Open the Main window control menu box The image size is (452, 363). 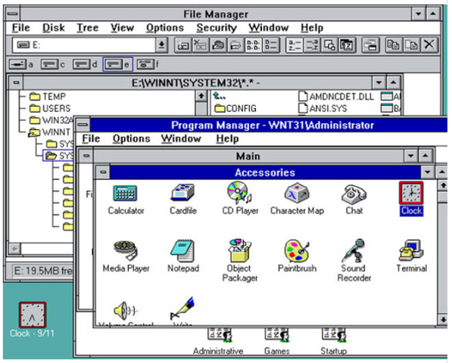point(86,156)
